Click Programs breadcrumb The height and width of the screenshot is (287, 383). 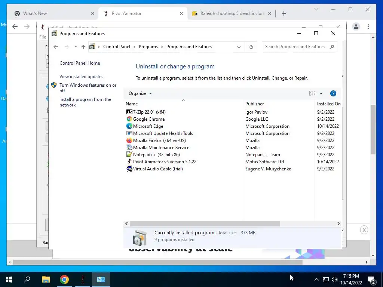click(148, 47)
